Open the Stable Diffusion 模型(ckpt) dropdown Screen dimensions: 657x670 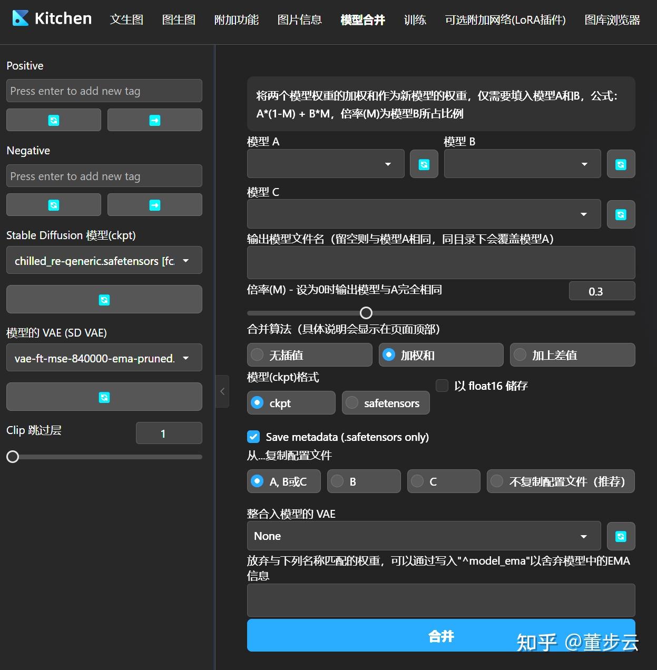pos(104,260)
